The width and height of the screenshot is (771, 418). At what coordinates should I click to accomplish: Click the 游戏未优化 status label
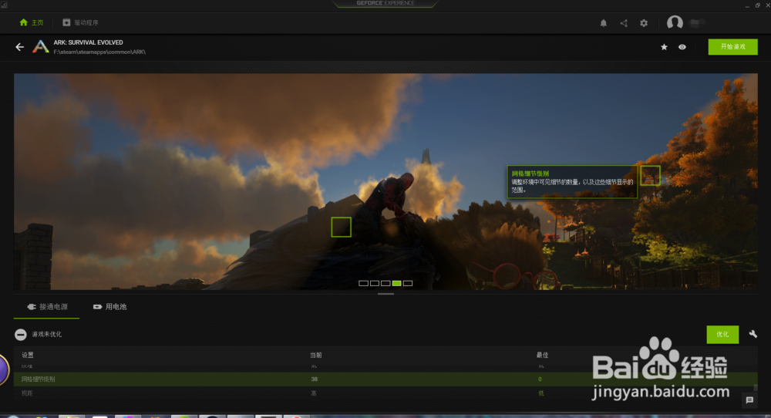click(47, 335)
